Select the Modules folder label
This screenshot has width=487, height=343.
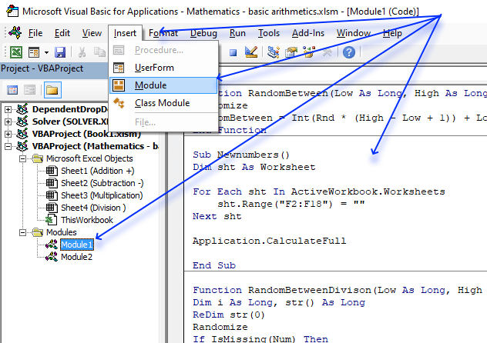click(62, 232)
